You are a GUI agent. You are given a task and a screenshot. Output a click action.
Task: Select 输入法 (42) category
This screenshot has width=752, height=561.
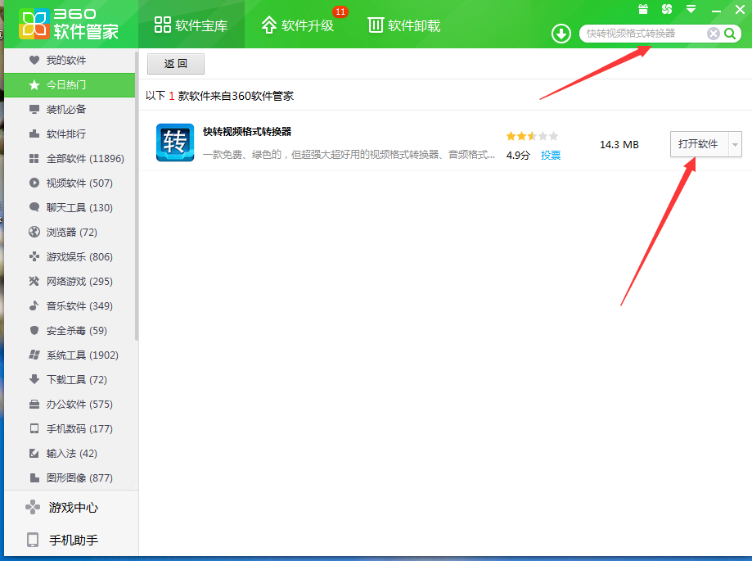(70, 453)
